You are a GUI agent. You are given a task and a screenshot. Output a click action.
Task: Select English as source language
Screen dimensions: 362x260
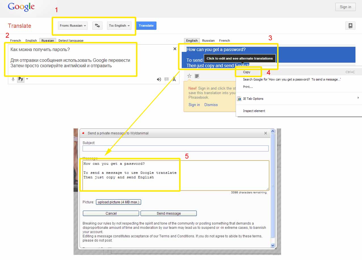point(31,41)
